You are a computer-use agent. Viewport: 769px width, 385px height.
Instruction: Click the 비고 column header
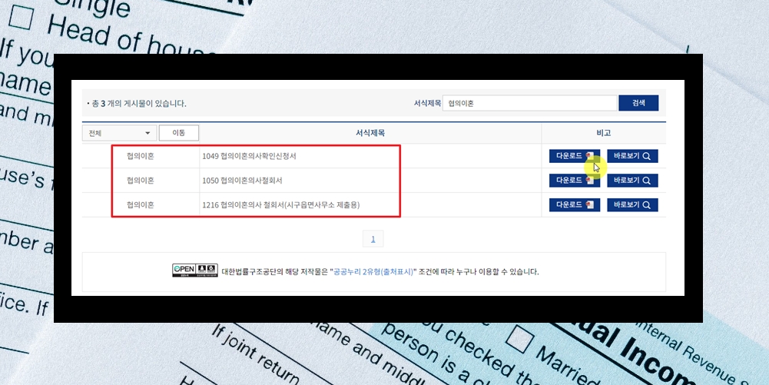point(604,133)
